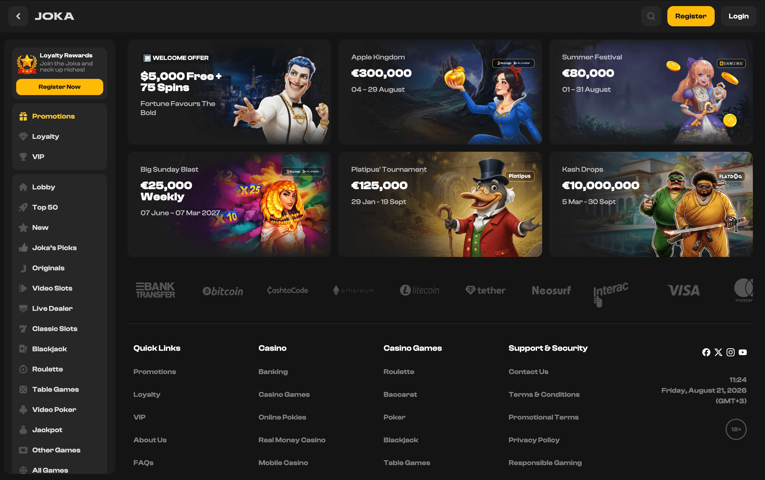Select Blackjack in the sidebar menu
The height and width of the screenshot is (480, 765).
click(x=60, y=349)
